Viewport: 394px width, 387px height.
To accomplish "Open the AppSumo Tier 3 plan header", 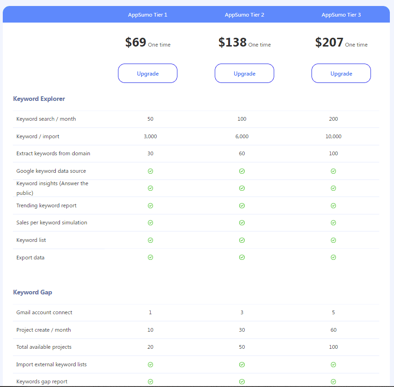I will click(341, 14).
